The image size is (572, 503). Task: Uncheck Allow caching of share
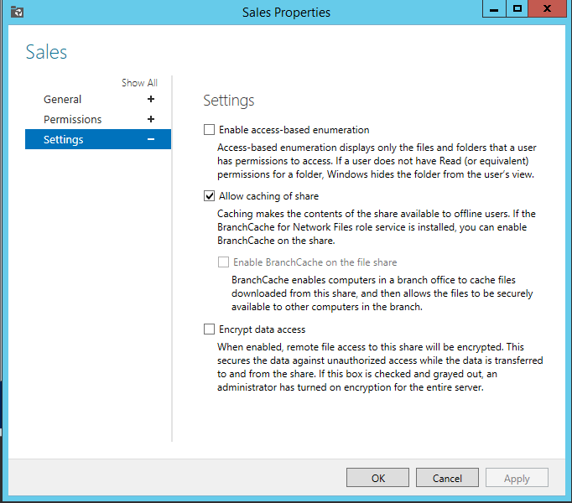click(x=210, y=196)
